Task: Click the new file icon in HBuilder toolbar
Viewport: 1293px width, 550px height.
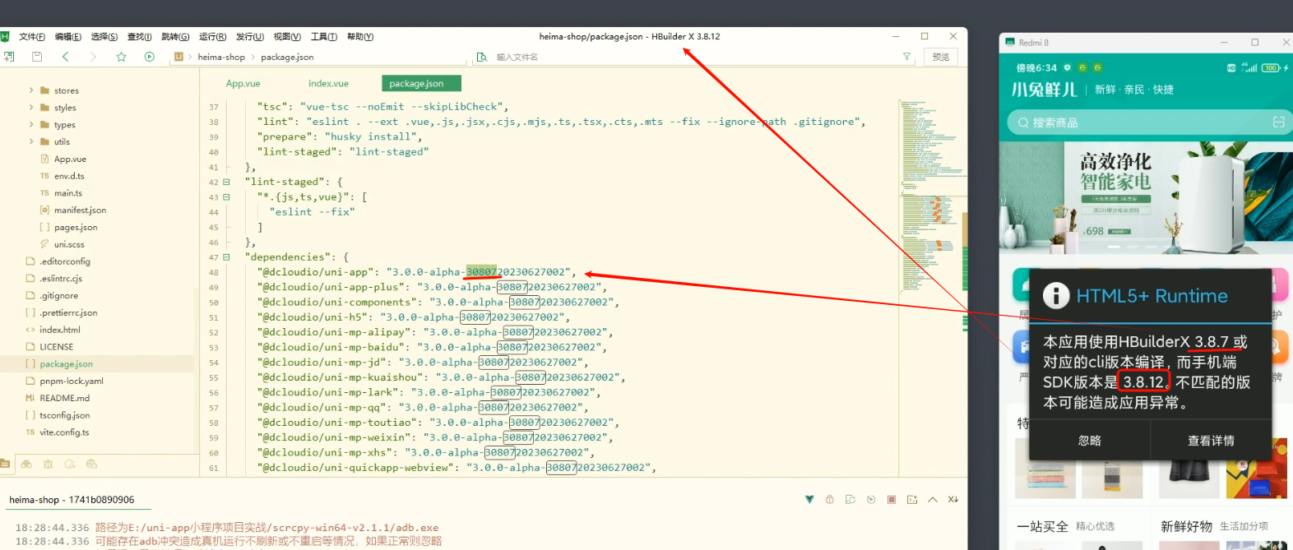Action: point(9,57)
